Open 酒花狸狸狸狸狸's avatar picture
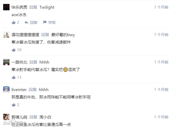Image resolution: width=173 pixels, height=127 pixels. pos(6,34)
